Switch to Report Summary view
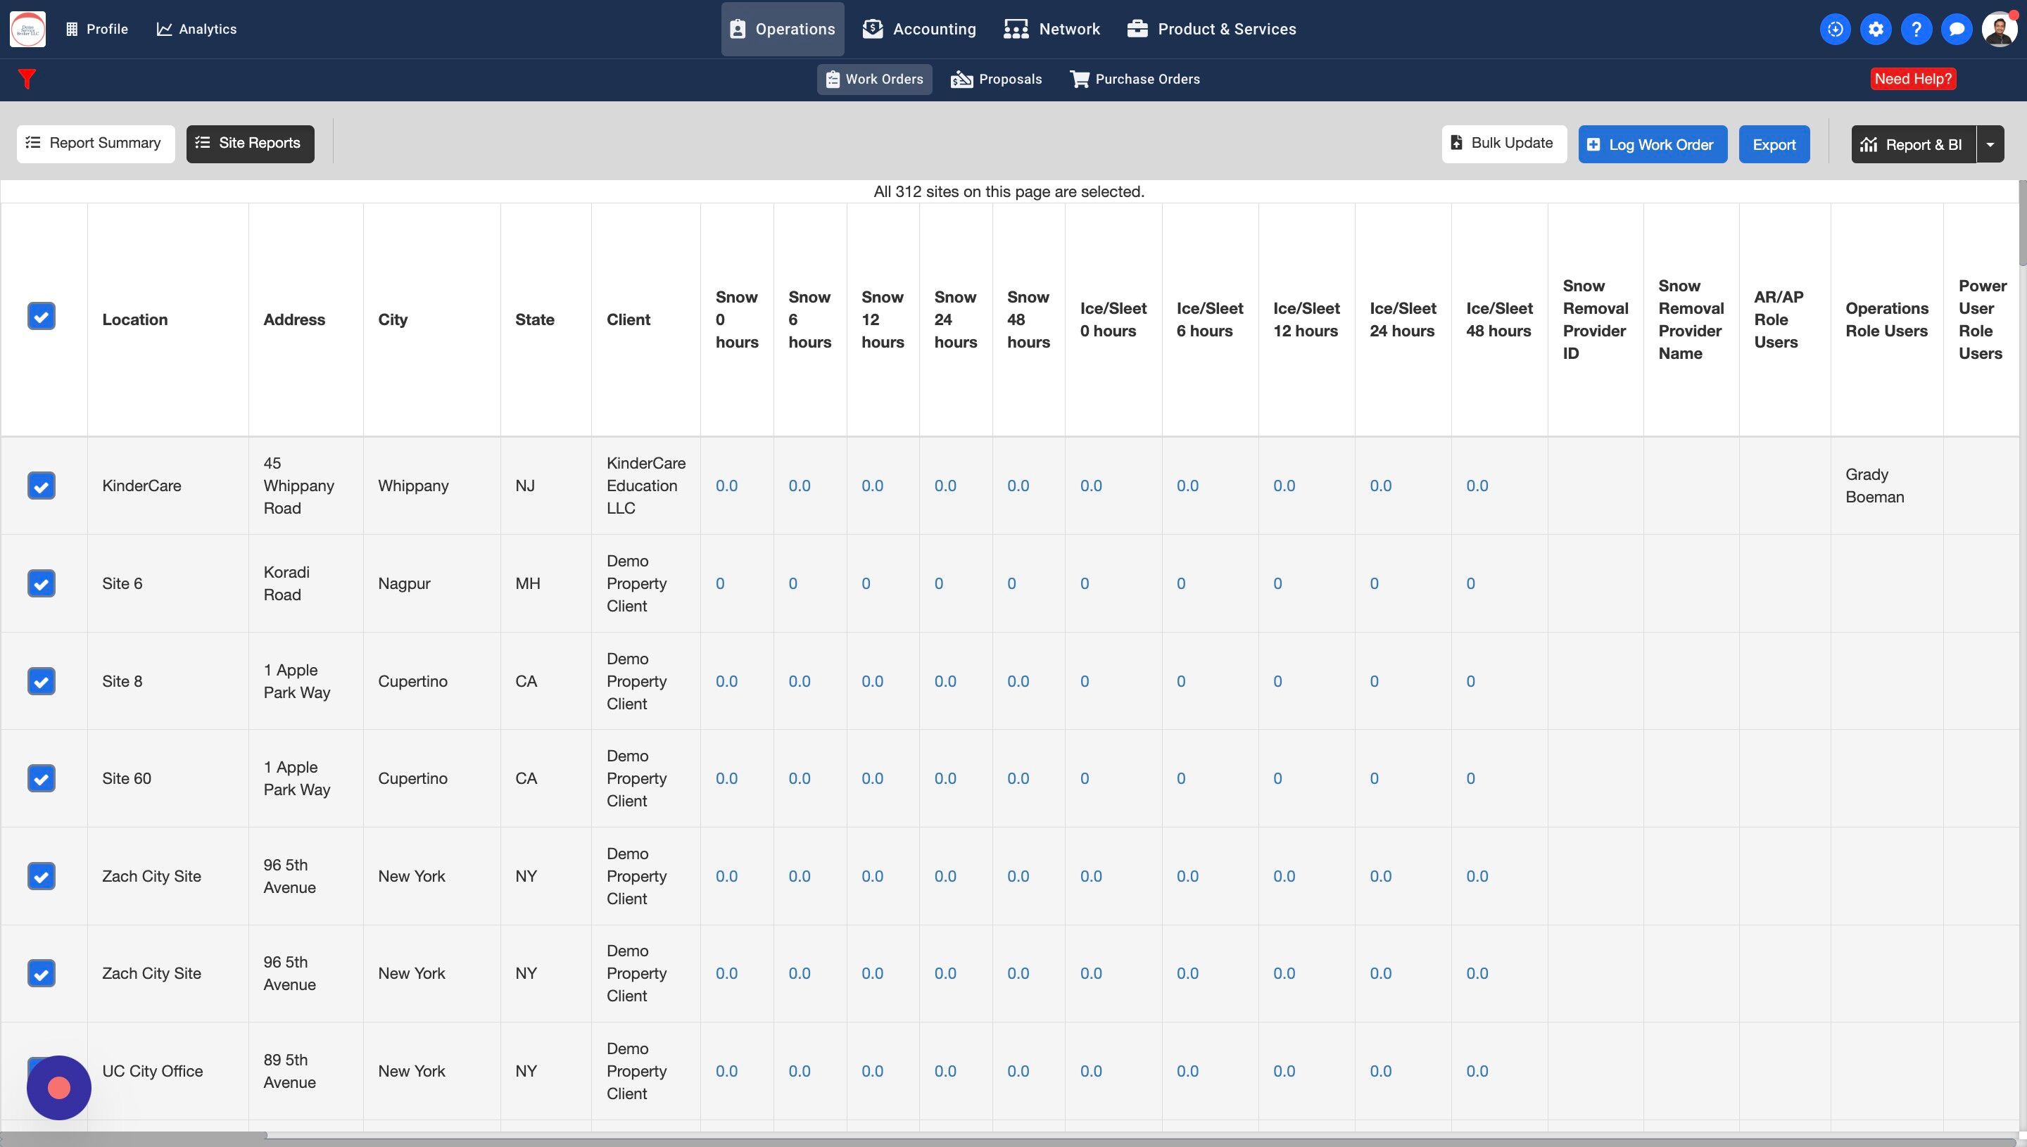Screen dimensions: 2027x1147 (x=95, y=144)
